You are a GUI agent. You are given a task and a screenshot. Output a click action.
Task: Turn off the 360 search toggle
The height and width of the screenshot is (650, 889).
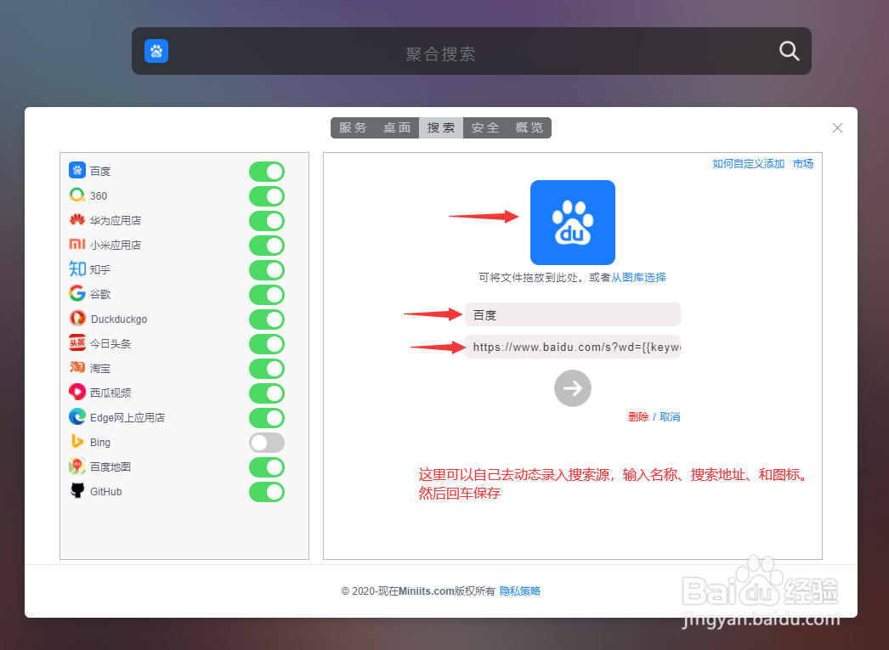[267, 196]
